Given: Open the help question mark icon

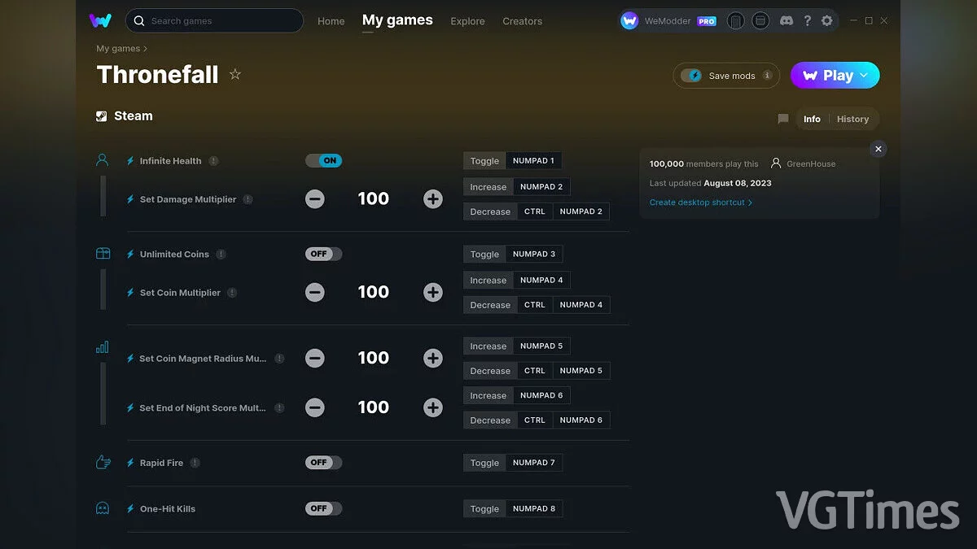Looking at the screenshot, I should point(807,20).
